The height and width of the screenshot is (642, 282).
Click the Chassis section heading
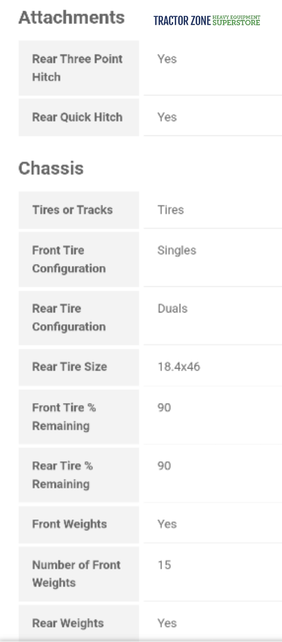point(51,169)
